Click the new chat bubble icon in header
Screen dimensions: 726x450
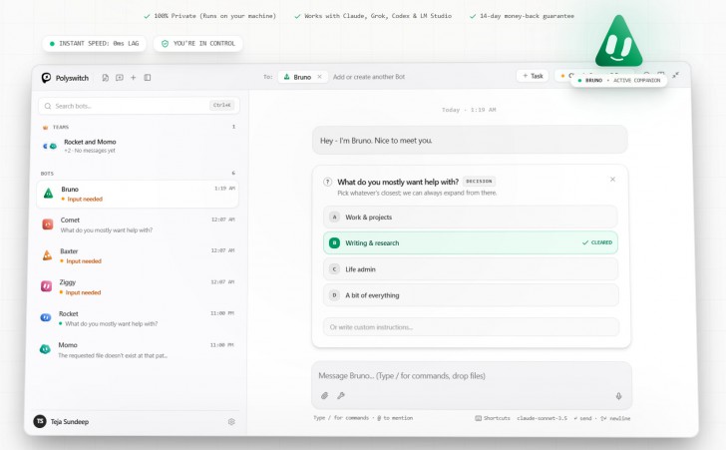click(120, 78)
